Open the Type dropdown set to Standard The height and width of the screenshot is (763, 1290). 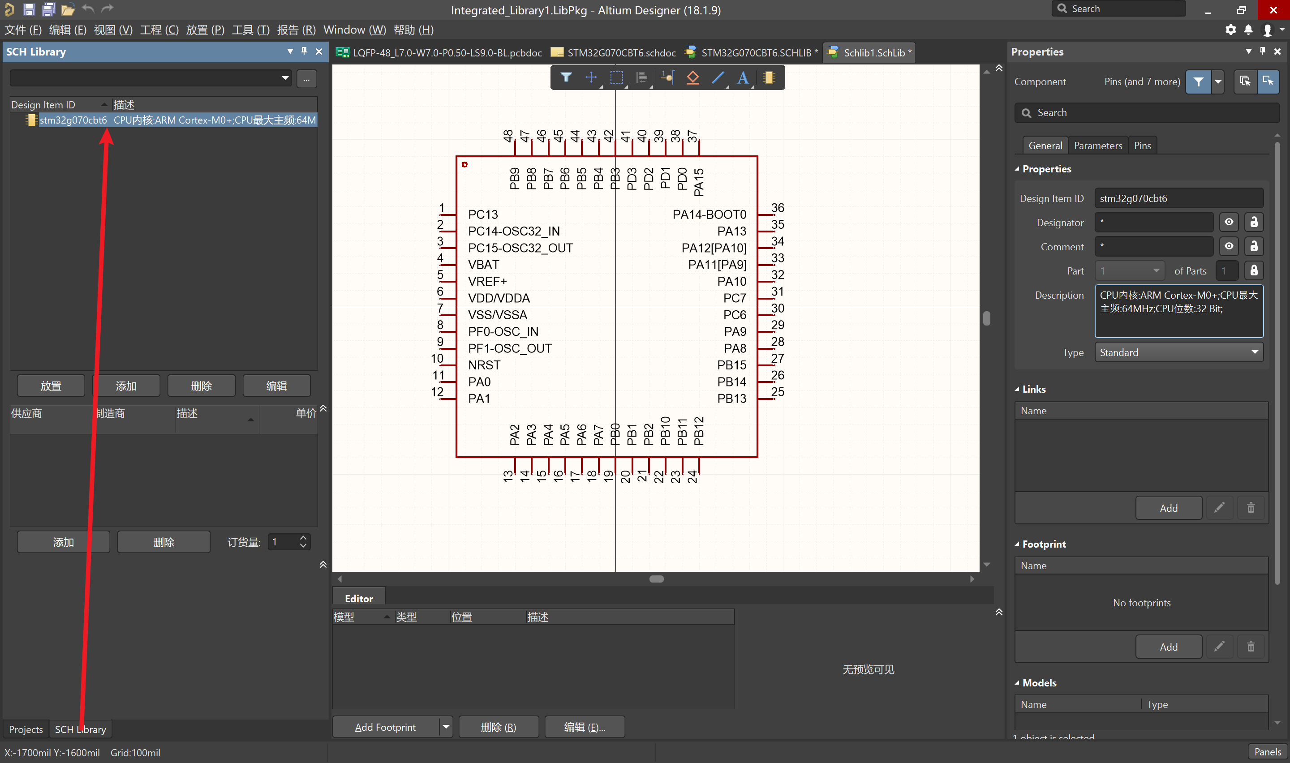click(1178, 352)
